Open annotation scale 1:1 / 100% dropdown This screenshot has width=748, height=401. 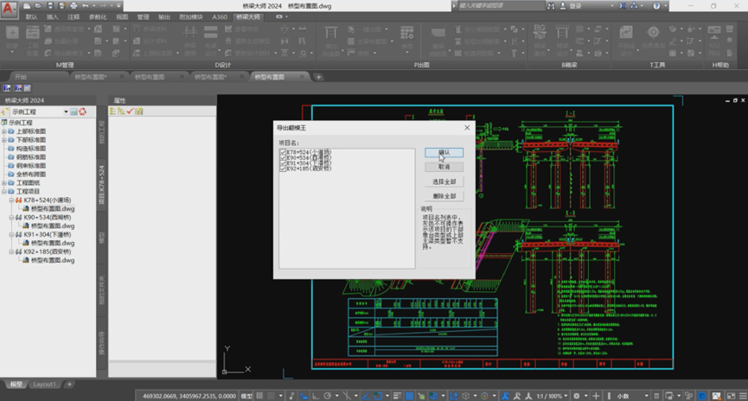click(x=552, y=396)
